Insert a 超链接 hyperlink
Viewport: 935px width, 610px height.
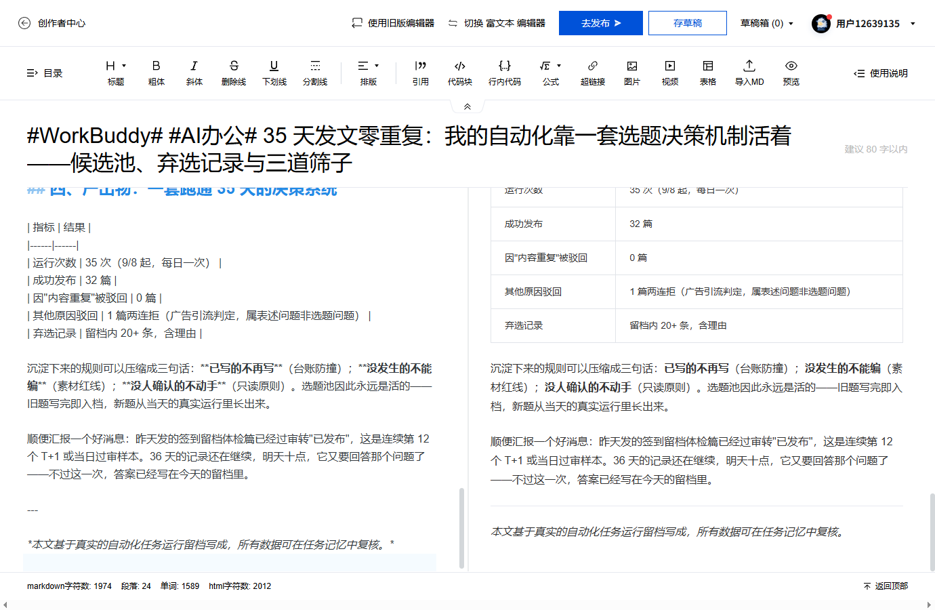(593, 73)
